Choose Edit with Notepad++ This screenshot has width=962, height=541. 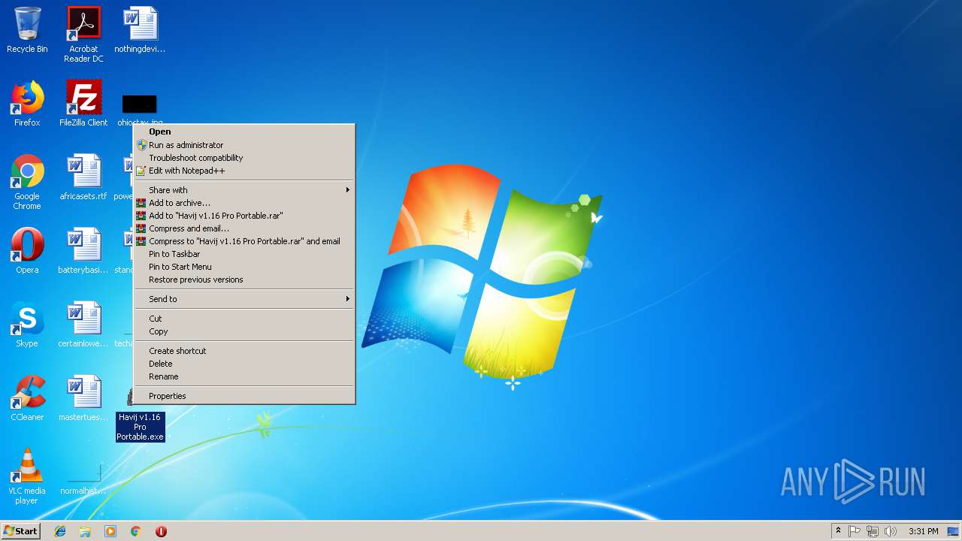tap(244, 171)
